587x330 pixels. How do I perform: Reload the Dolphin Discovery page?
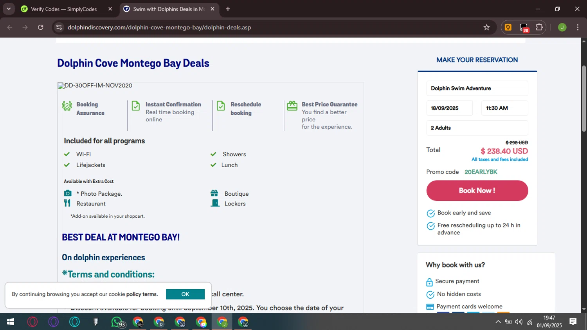click(41, 27)
